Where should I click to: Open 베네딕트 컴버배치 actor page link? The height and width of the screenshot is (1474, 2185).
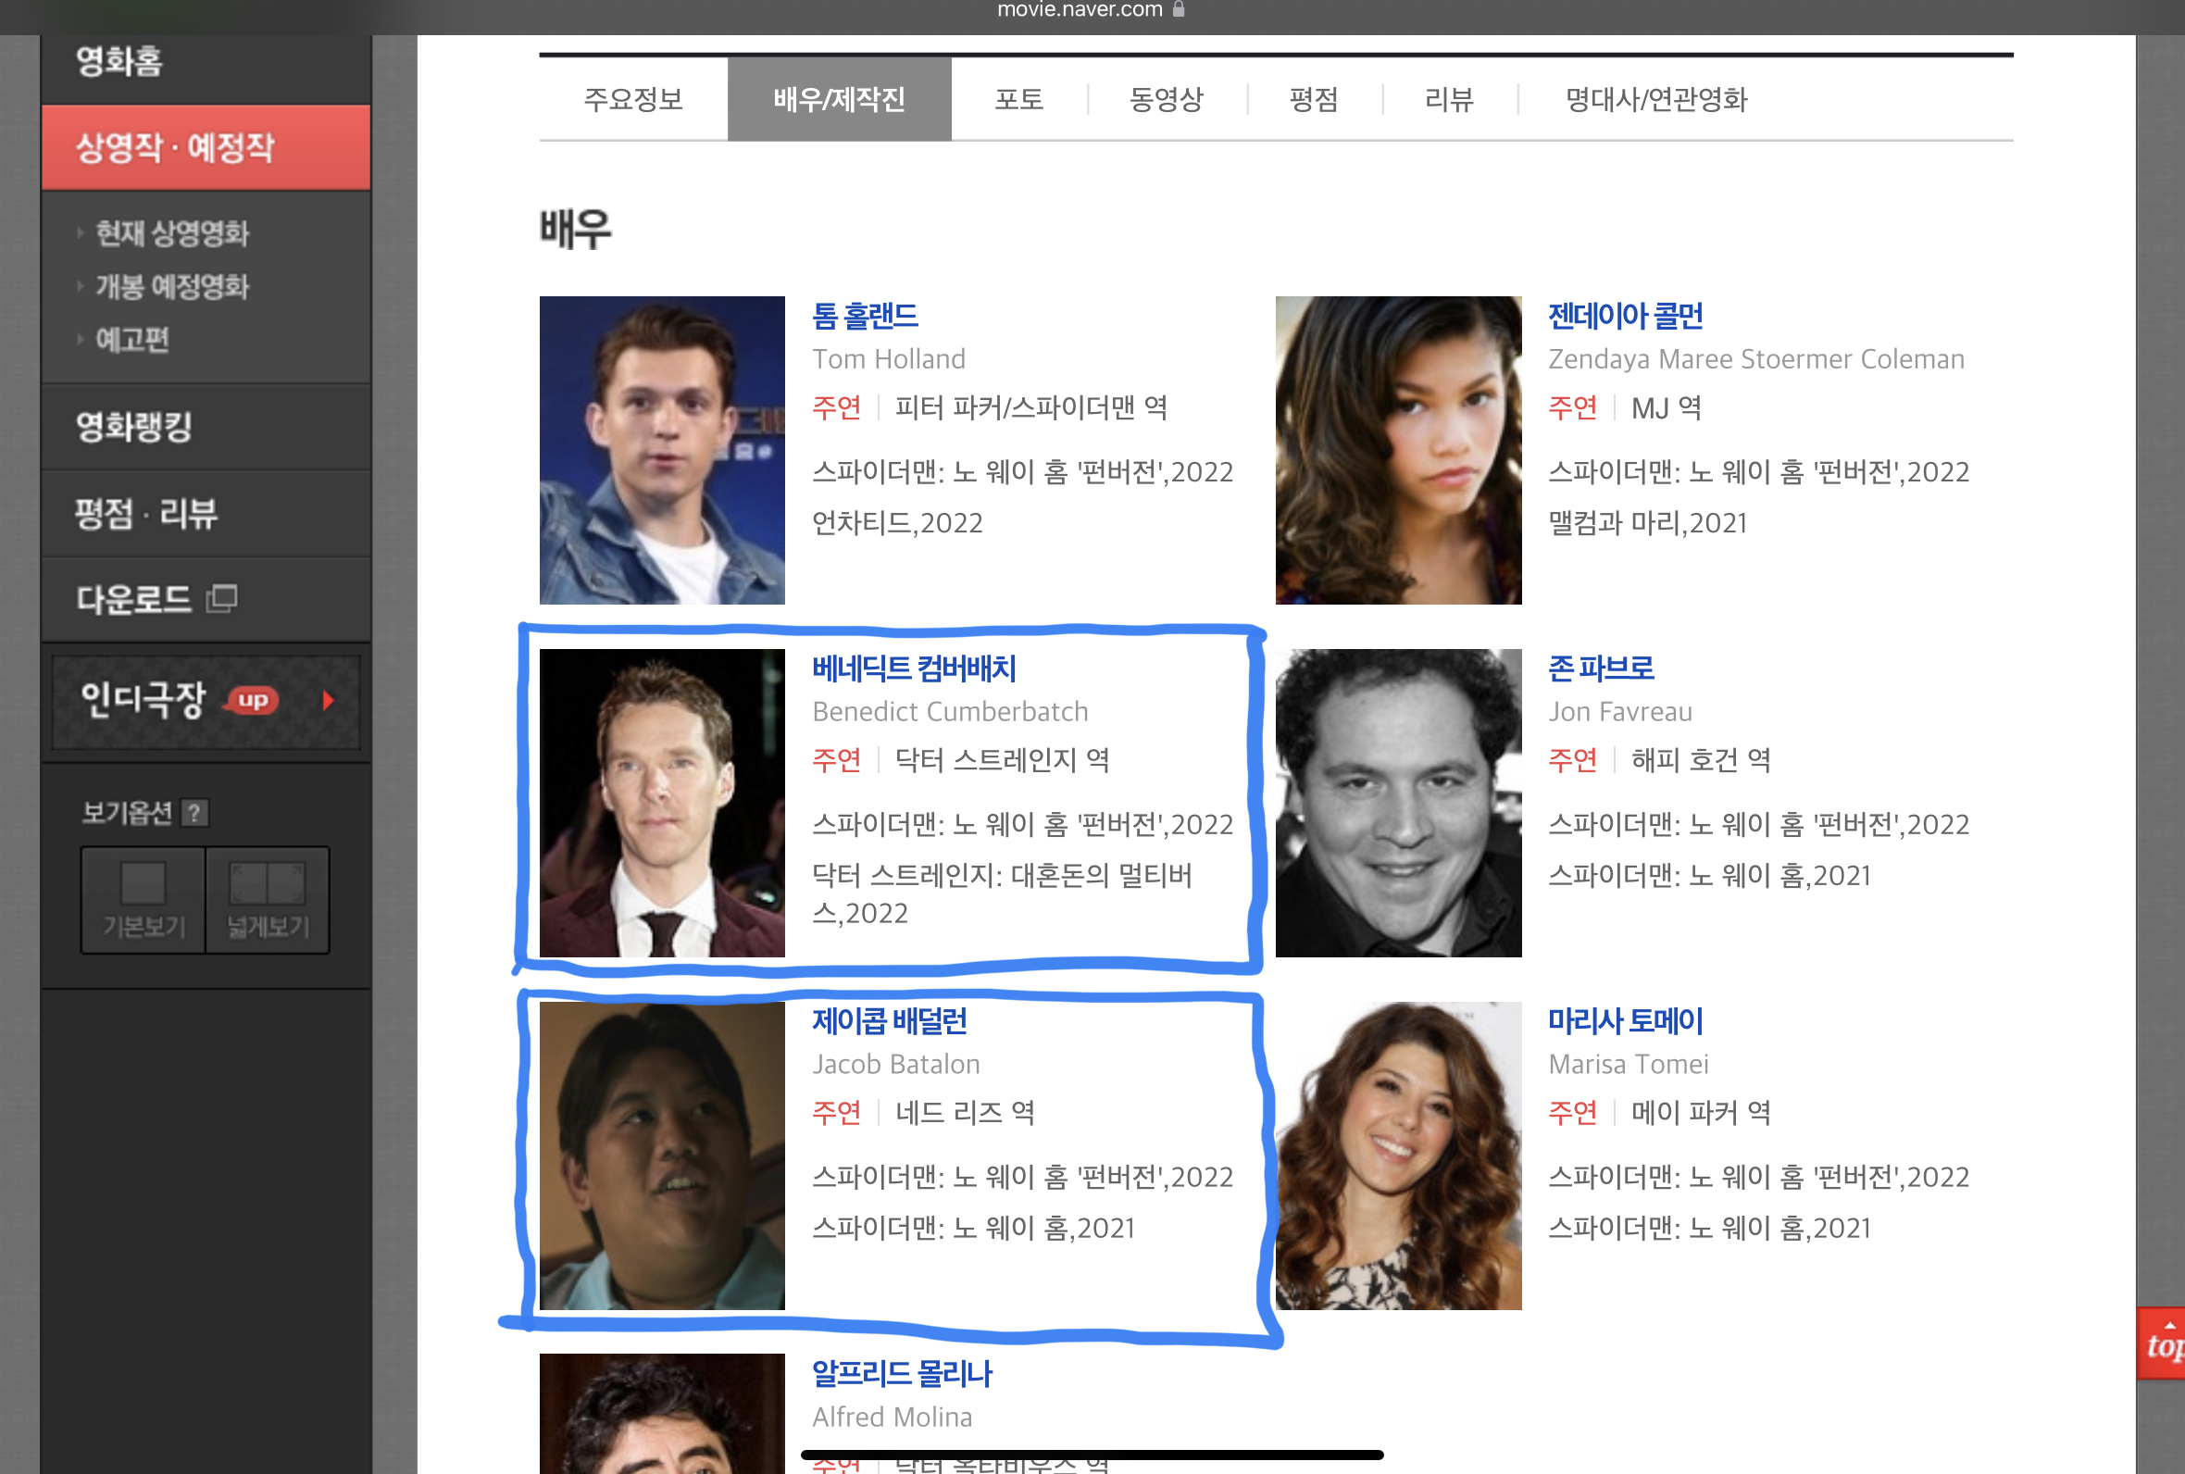point(914,668)
